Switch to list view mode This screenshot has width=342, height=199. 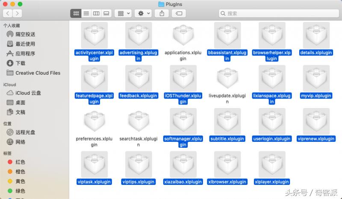click(86, 13)
